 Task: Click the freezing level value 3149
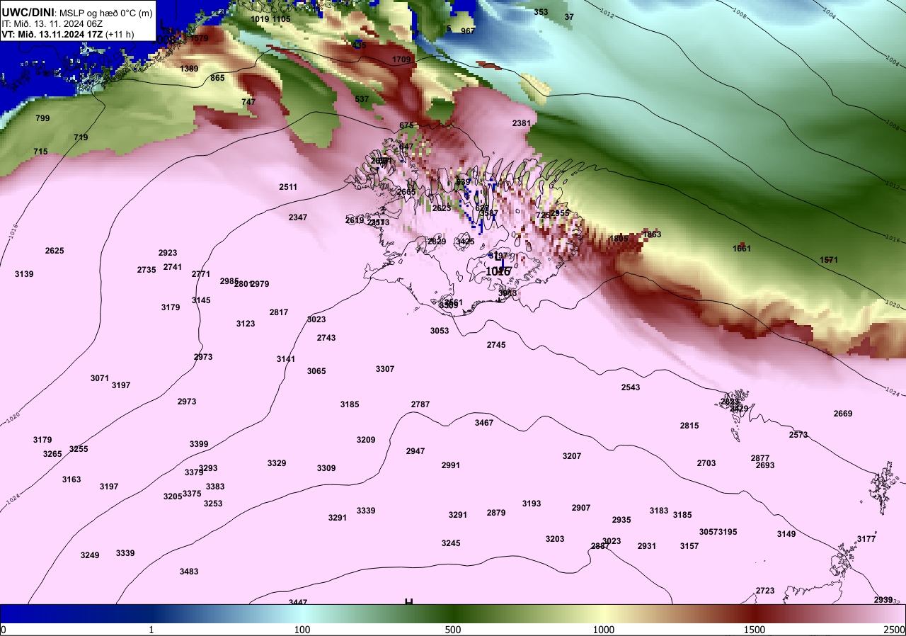[x=786, y=534]
